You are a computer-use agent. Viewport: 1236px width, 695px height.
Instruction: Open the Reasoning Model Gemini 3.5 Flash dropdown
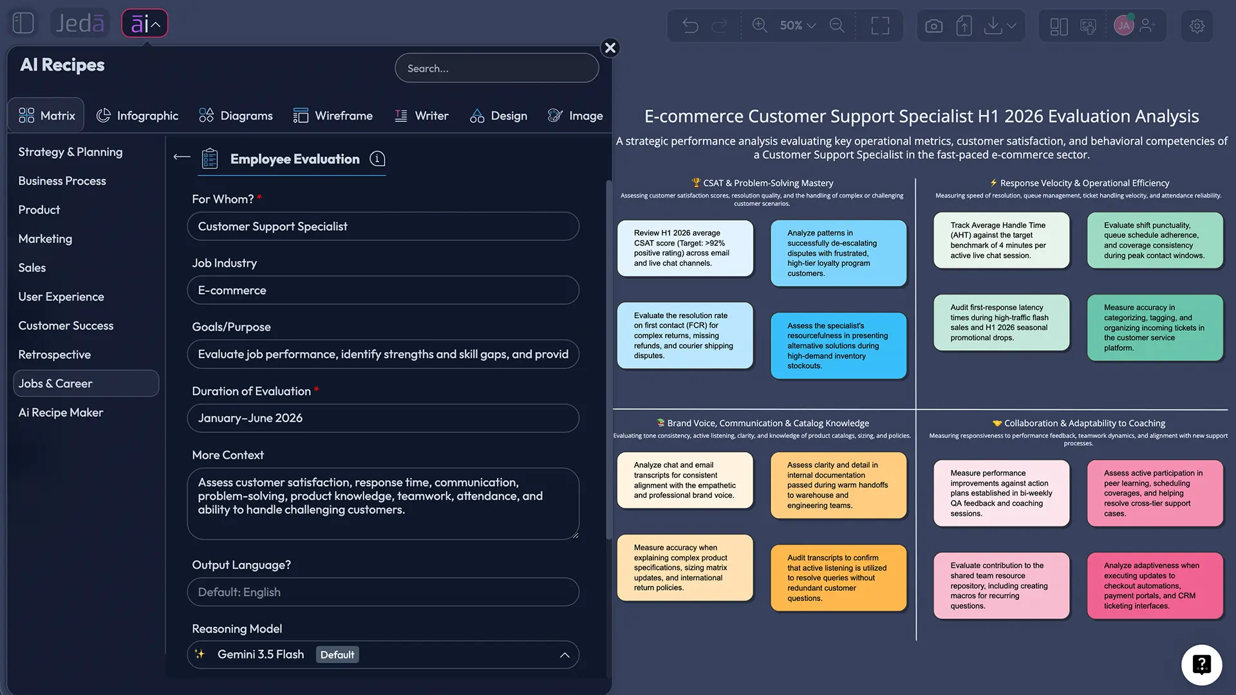[x=383, y=654]
